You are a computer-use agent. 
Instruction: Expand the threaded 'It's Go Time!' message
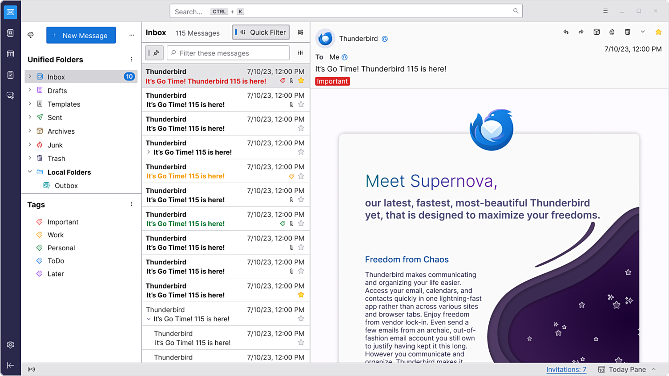(x=149, y=152)
